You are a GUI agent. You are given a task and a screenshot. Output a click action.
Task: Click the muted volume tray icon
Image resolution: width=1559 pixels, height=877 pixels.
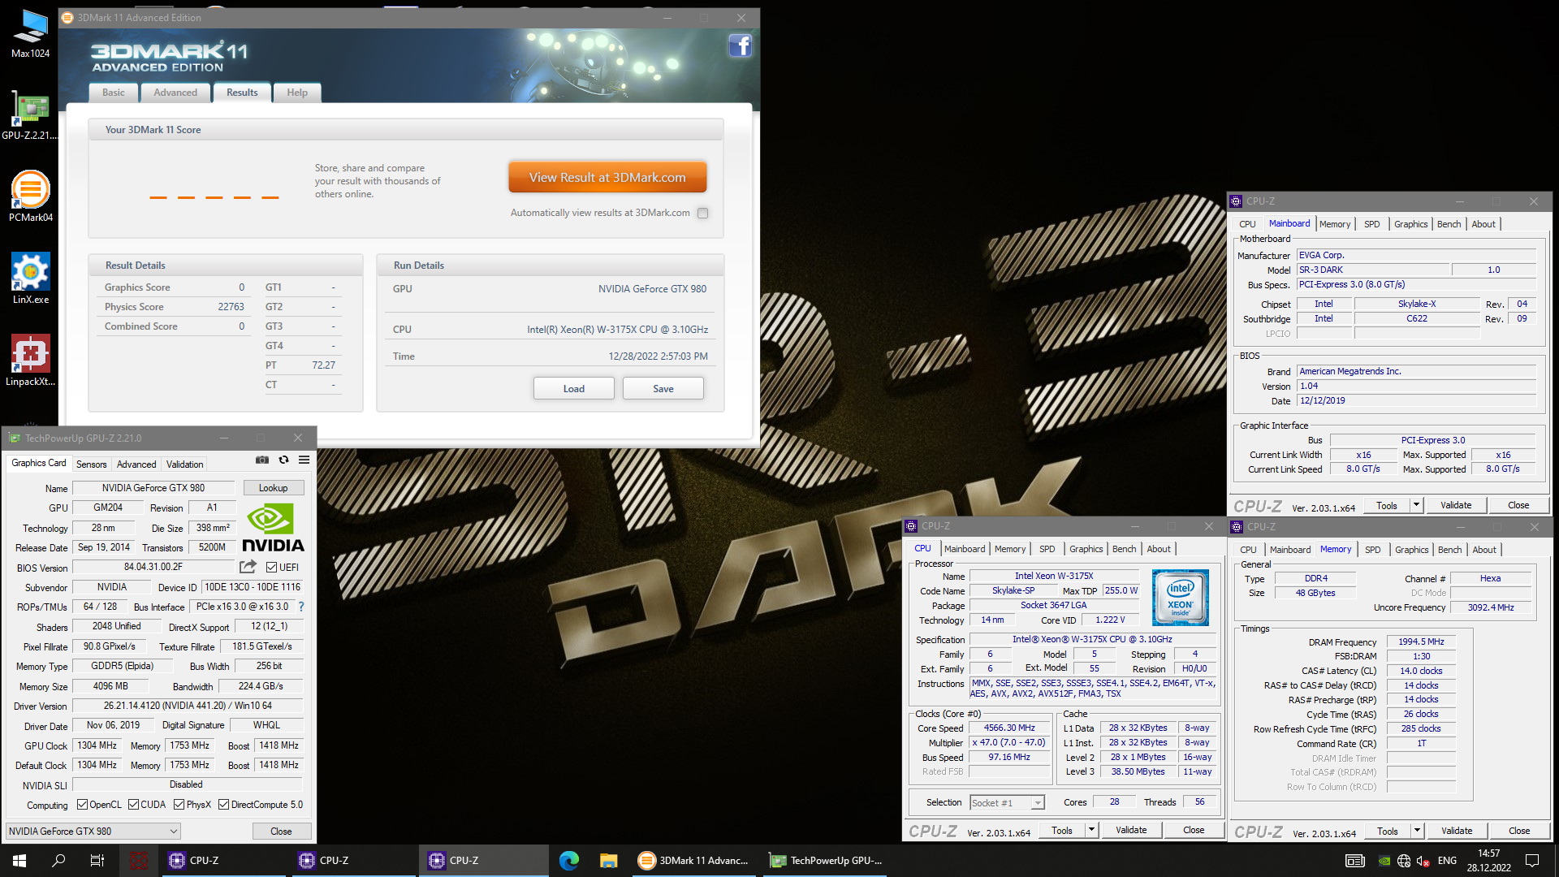pos(1423,861)
